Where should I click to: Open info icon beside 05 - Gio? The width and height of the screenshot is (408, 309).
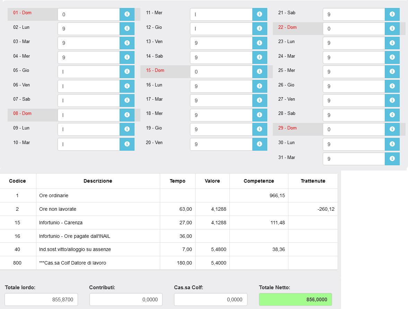pyautogui.click(x=127, y=72)
